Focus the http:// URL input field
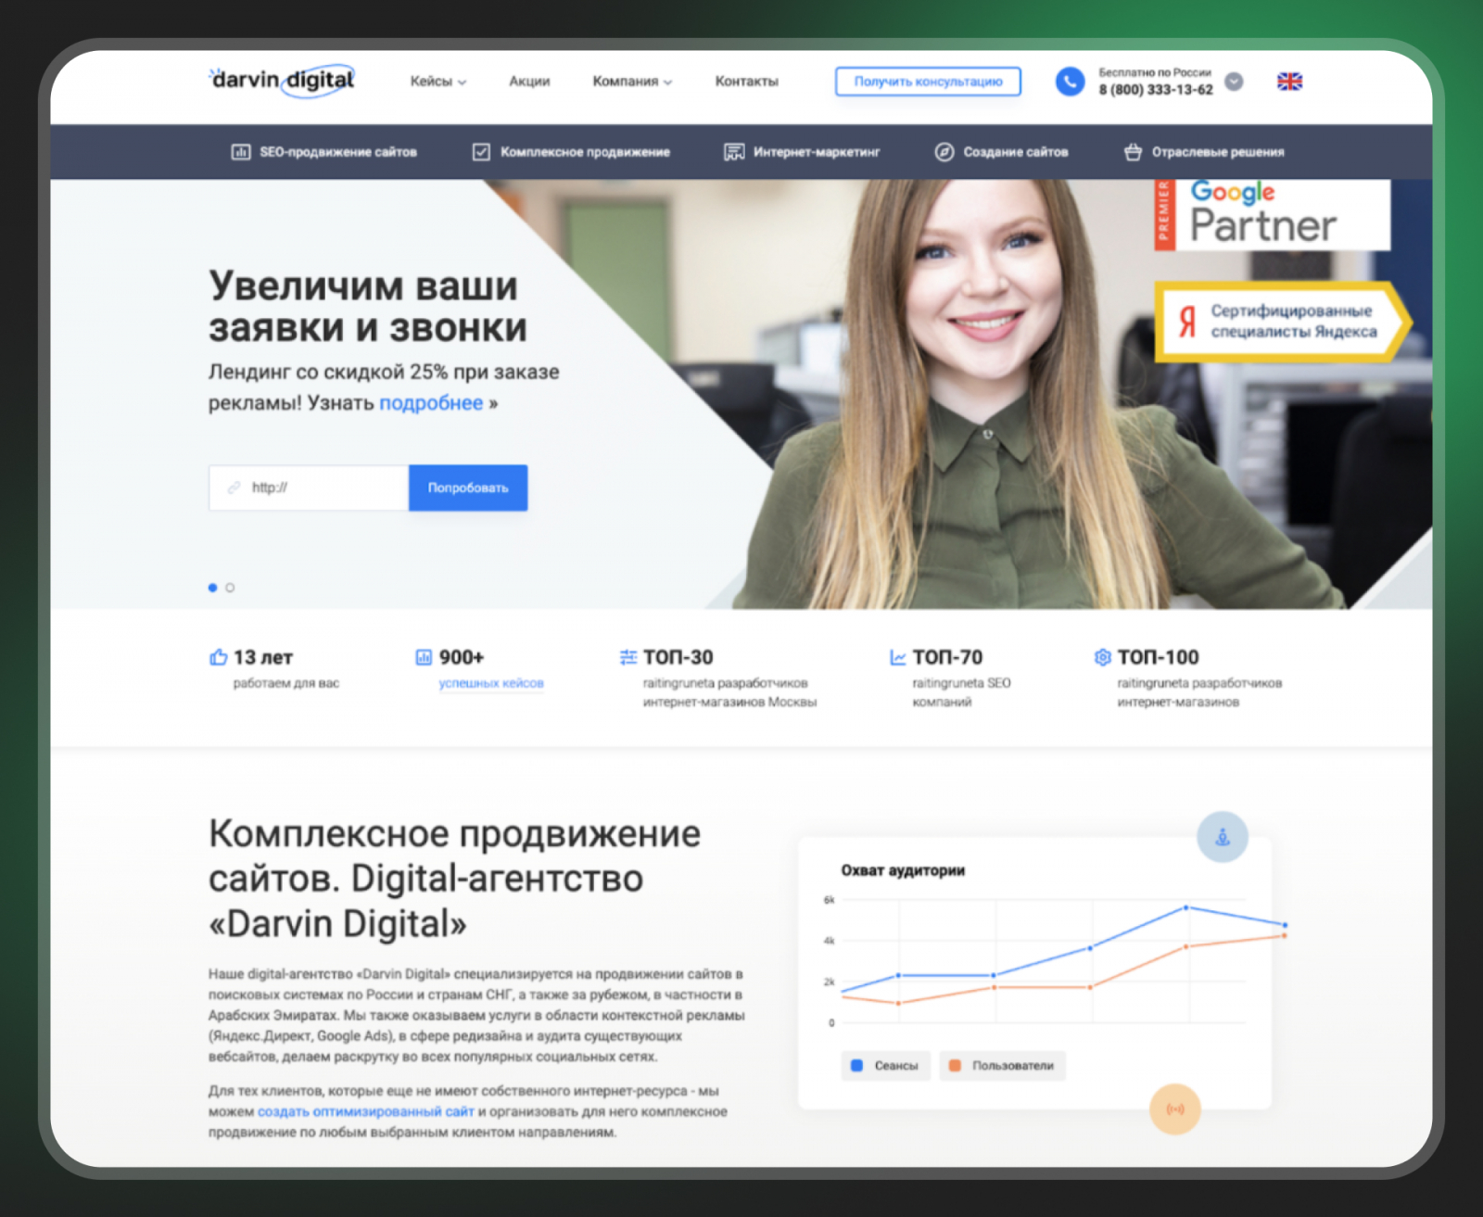 [309, 488]
